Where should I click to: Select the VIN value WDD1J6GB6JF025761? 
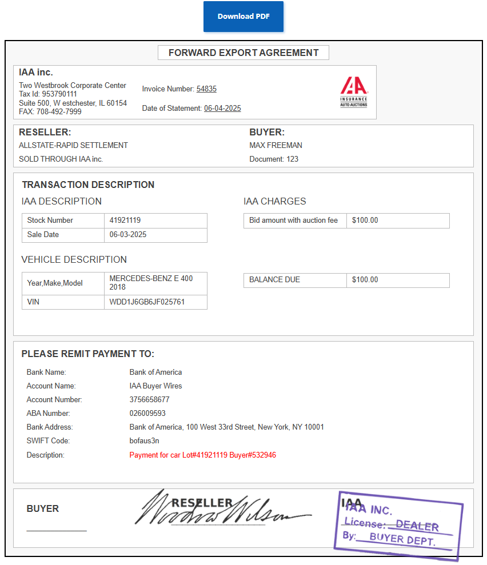click(x=155, y=302)
